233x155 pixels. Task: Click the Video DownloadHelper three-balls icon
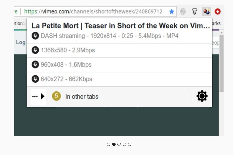[206, 12]
